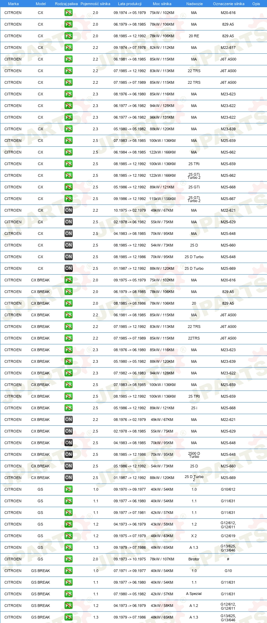Click the M25-667 engine code cell

tap(228, 199)
